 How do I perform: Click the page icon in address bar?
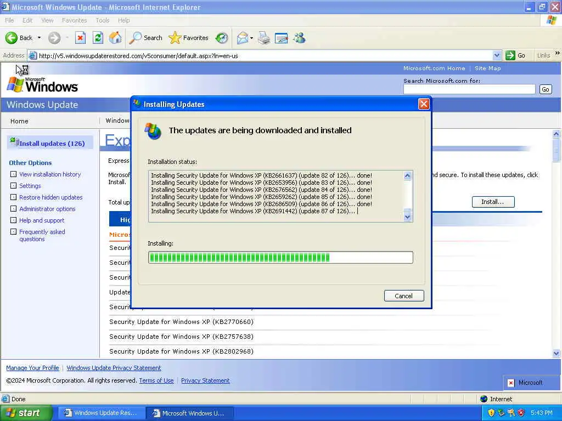coord(32,55)
